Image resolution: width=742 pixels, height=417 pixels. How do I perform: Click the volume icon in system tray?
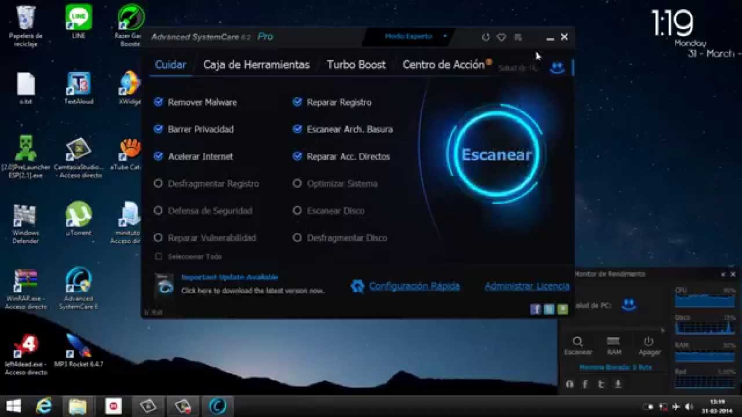coord(689,407)
